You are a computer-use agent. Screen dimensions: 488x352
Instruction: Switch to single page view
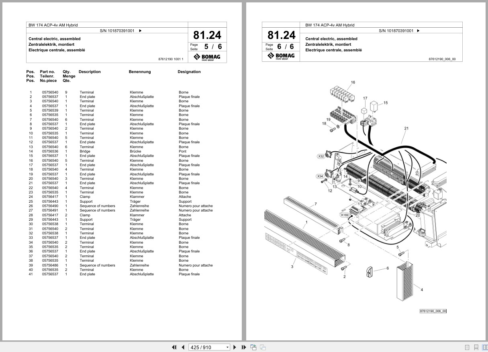click(x=467, y=347)
